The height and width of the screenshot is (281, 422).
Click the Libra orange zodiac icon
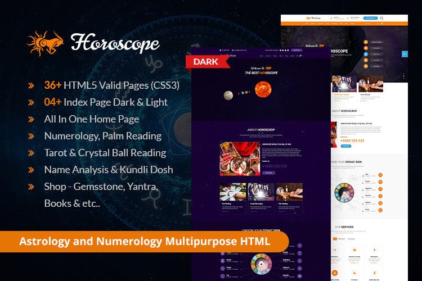[380, 175]
